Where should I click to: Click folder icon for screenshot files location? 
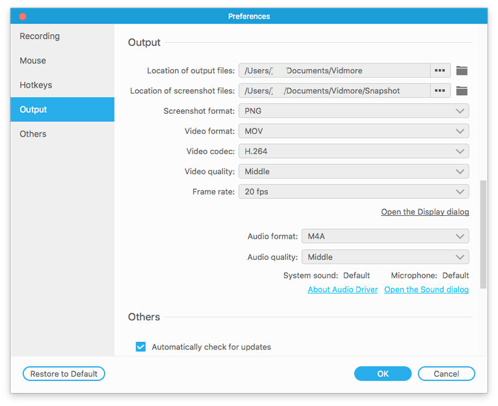(x=461, y=91)
